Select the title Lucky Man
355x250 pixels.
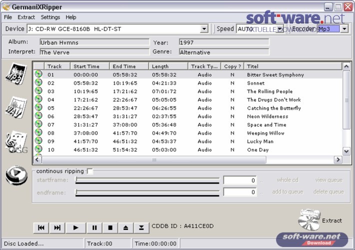260,141
